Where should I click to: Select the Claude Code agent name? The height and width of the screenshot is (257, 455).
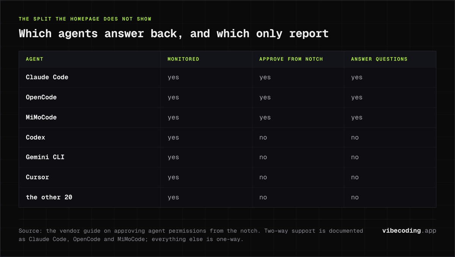pos(47,77)
